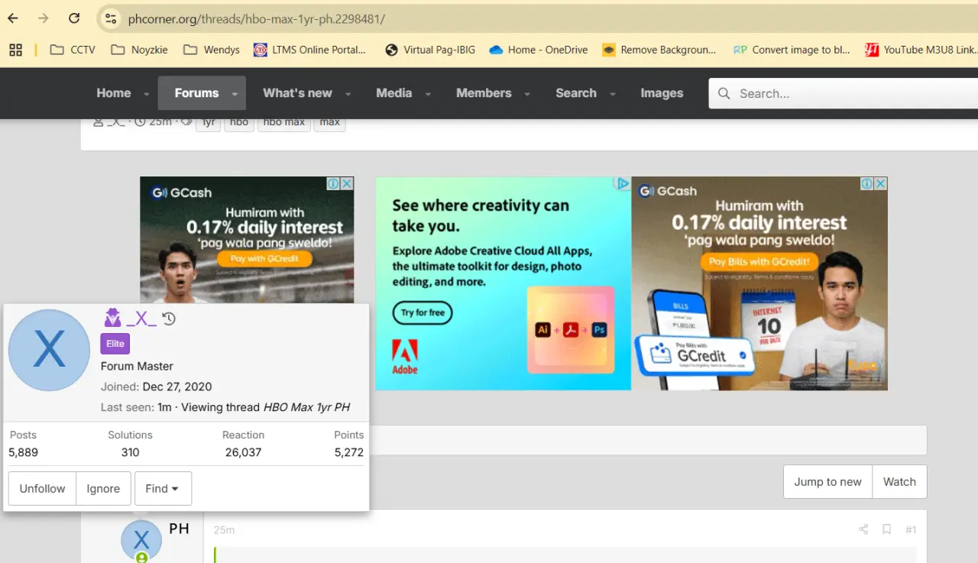Select the 1yr thread tag

(x=208, y=123)
